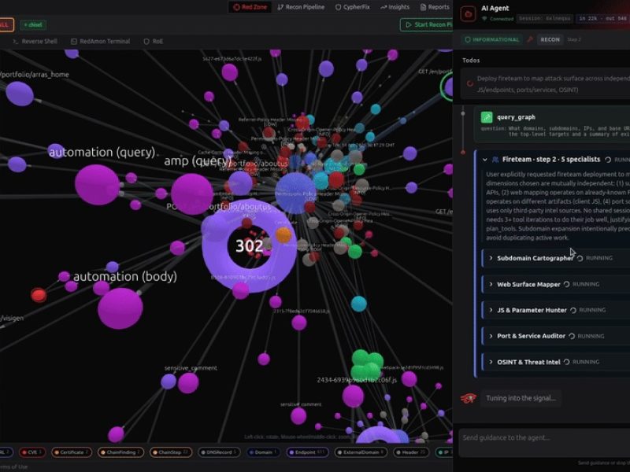Select the amp (query) node
The width and height of the screenshot is (630, 472).
(x=192, y=194)
